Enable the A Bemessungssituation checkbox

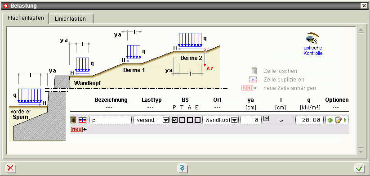point(190,120)
